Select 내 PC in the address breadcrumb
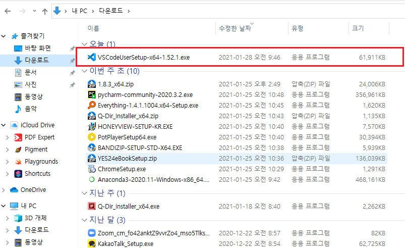405x248 pixels. coord(80,11)
